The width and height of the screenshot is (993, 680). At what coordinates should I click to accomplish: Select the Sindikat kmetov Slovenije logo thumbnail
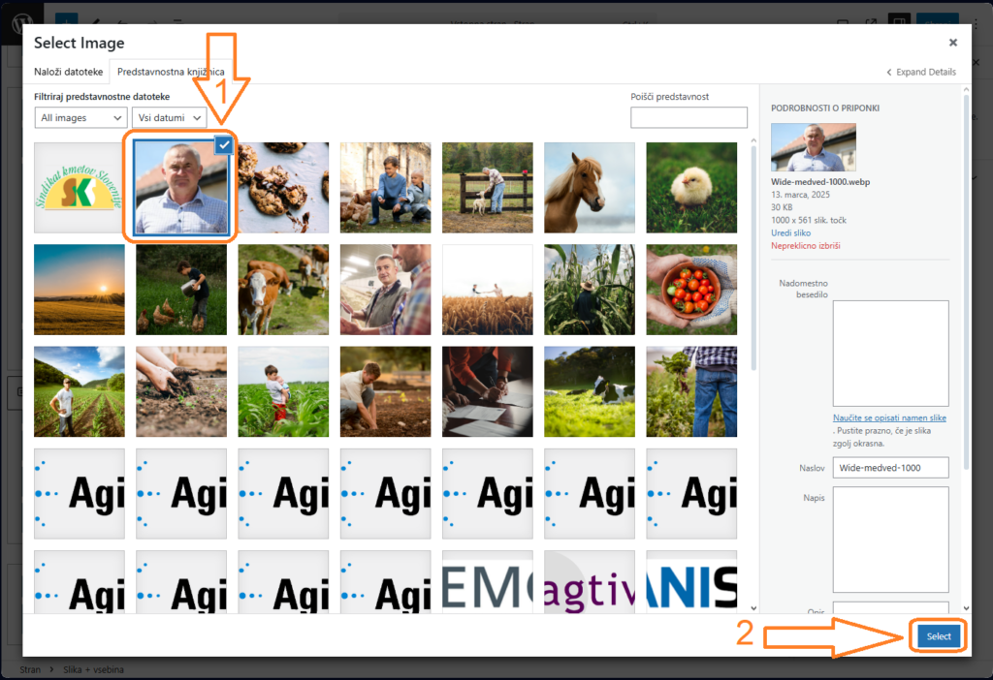pos(80,187)
